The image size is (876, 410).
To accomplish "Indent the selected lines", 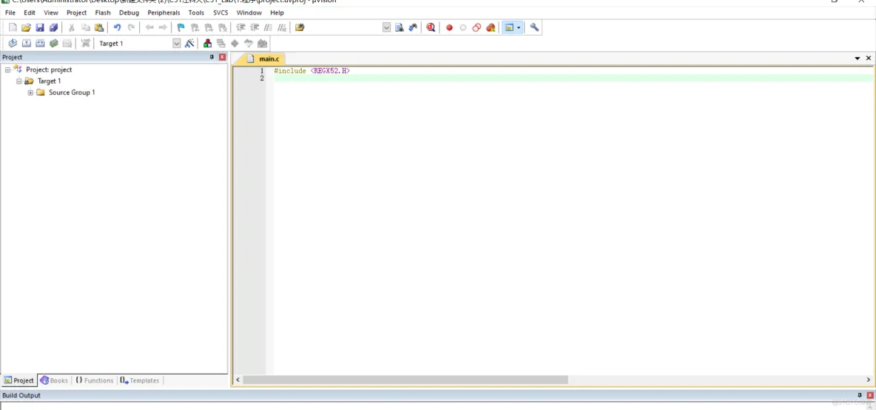I will tap(240, 27).
